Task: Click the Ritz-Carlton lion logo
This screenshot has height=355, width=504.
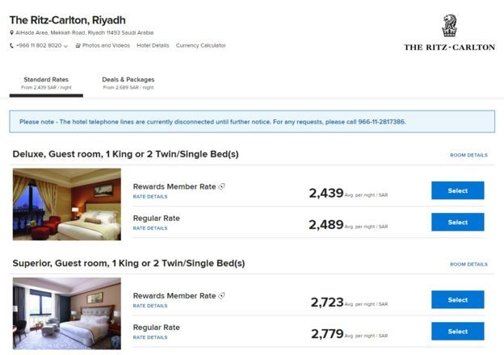Action: [449, 26]
